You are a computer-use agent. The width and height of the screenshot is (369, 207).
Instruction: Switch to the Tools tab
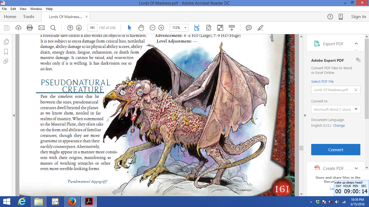click(29, 17)
